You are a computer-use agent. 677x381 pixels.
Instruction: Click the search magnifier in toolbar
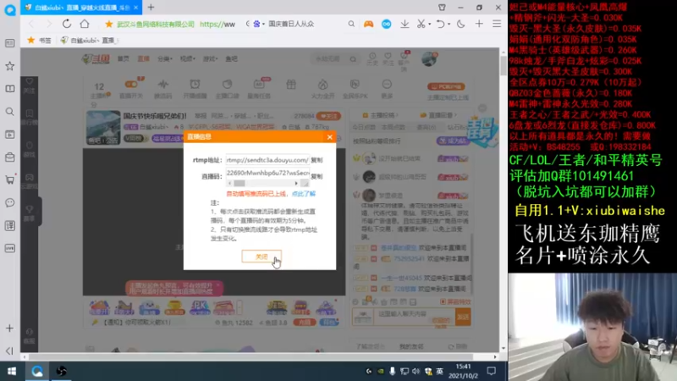pos(351,25)
